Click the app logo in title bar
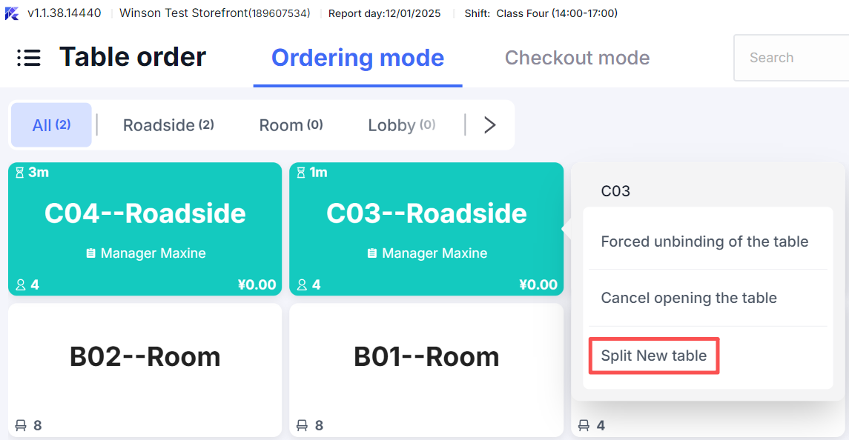The image size is (849, 440). [x=12, y=13]
